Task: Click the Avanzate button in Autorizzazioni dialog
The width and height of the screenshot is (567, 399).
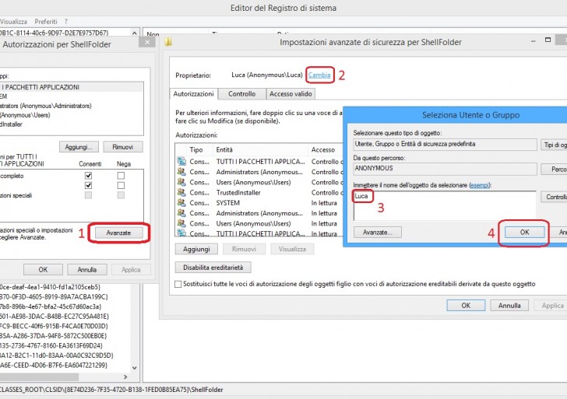Action: point(118,233)
